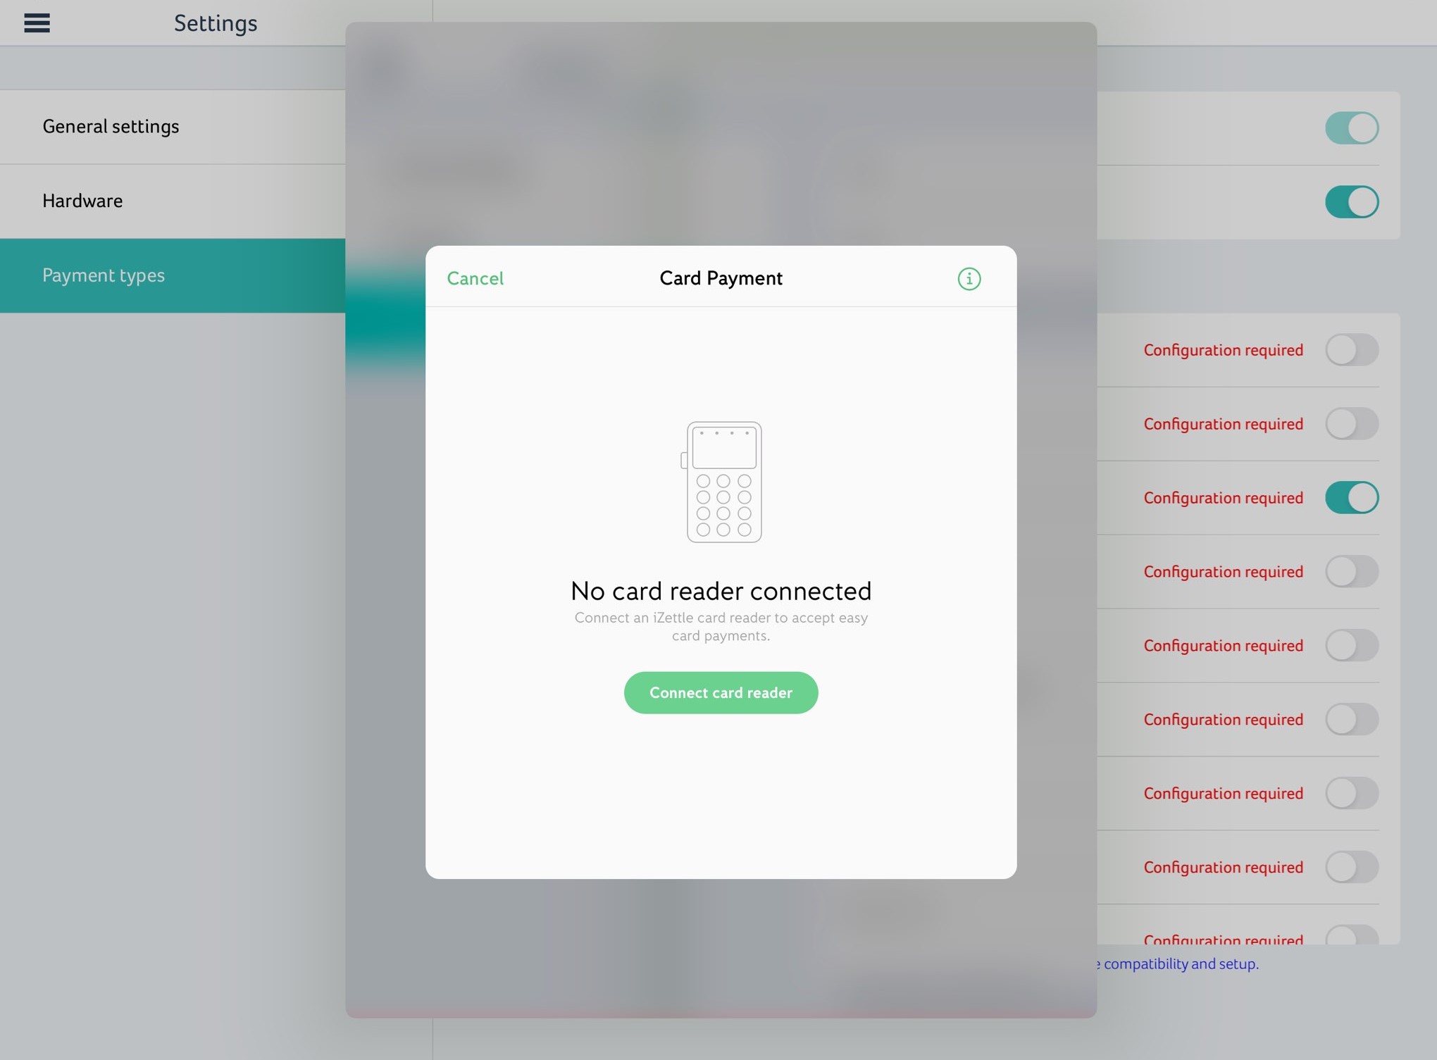Toggle the second enabled switch at top
The height and width of the screenshot is (1060, 1437).
point(1350,202)
